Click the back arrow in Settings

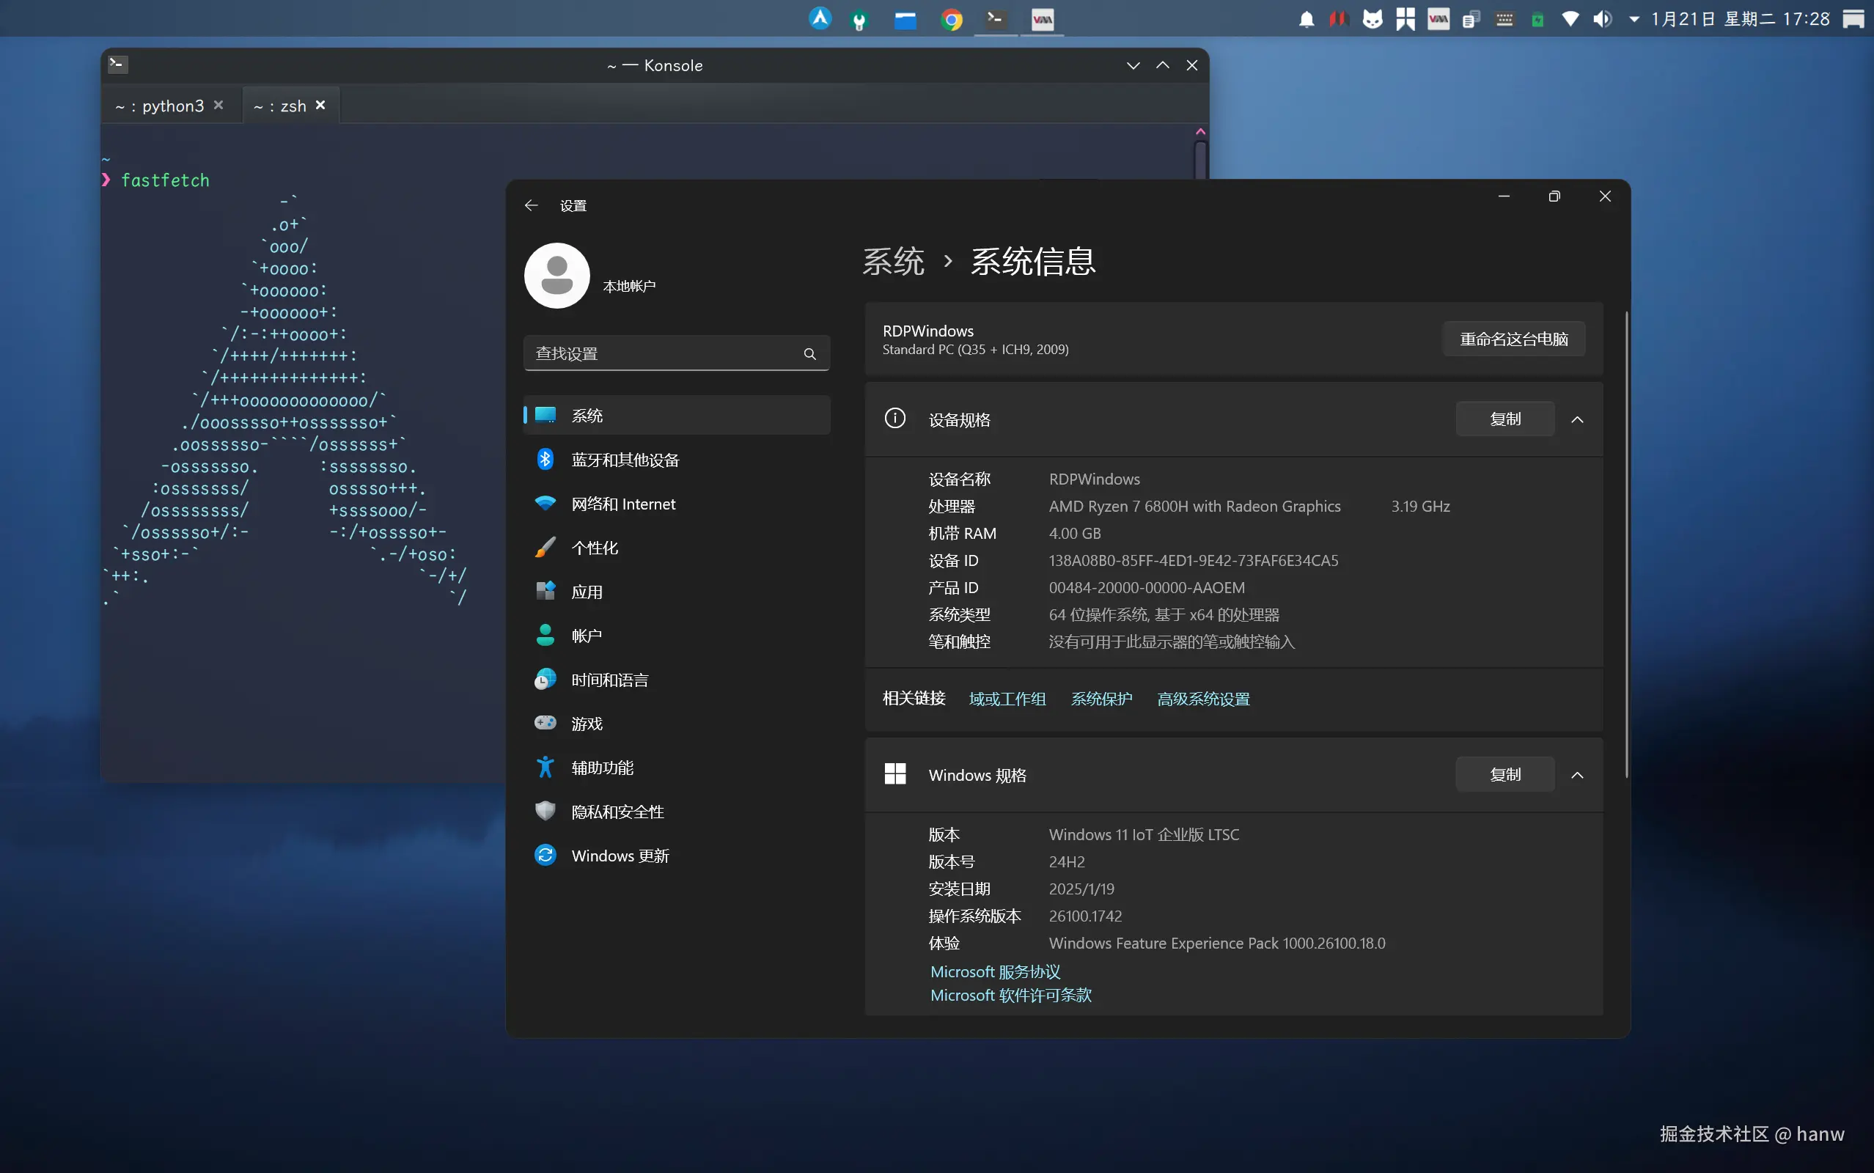(532, 205)
